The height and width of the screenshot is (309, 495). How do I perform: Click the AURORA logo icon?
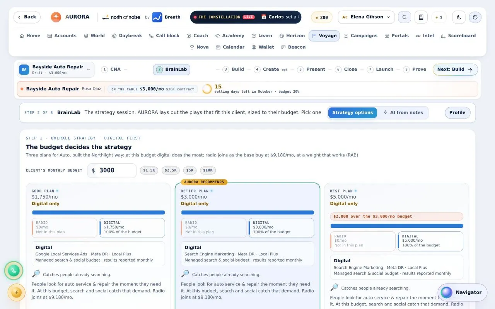pos(56,17)
